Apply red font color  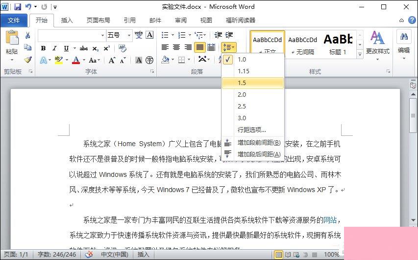(x=76, y=60)
